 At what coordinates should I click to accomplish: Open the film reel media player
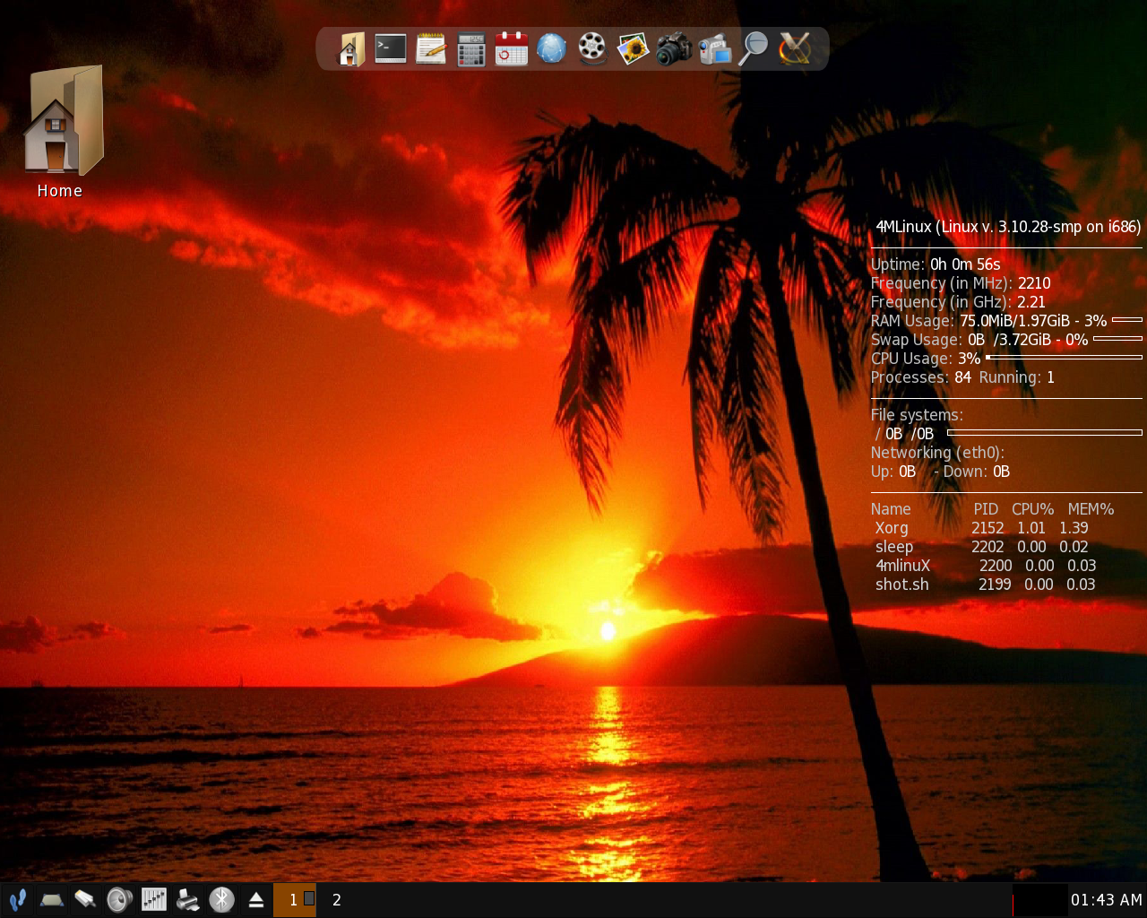click(x=592, y=48)
